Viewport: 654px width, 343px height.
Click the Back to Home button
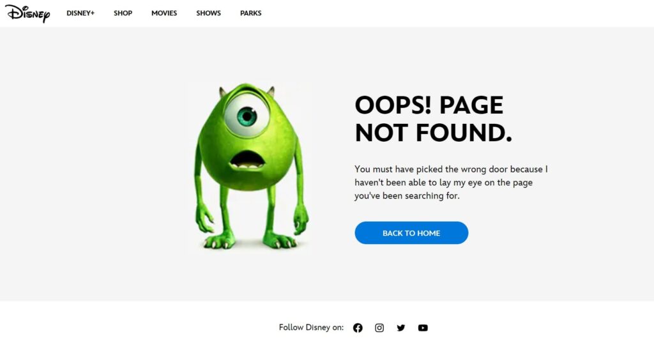[412, 233]
